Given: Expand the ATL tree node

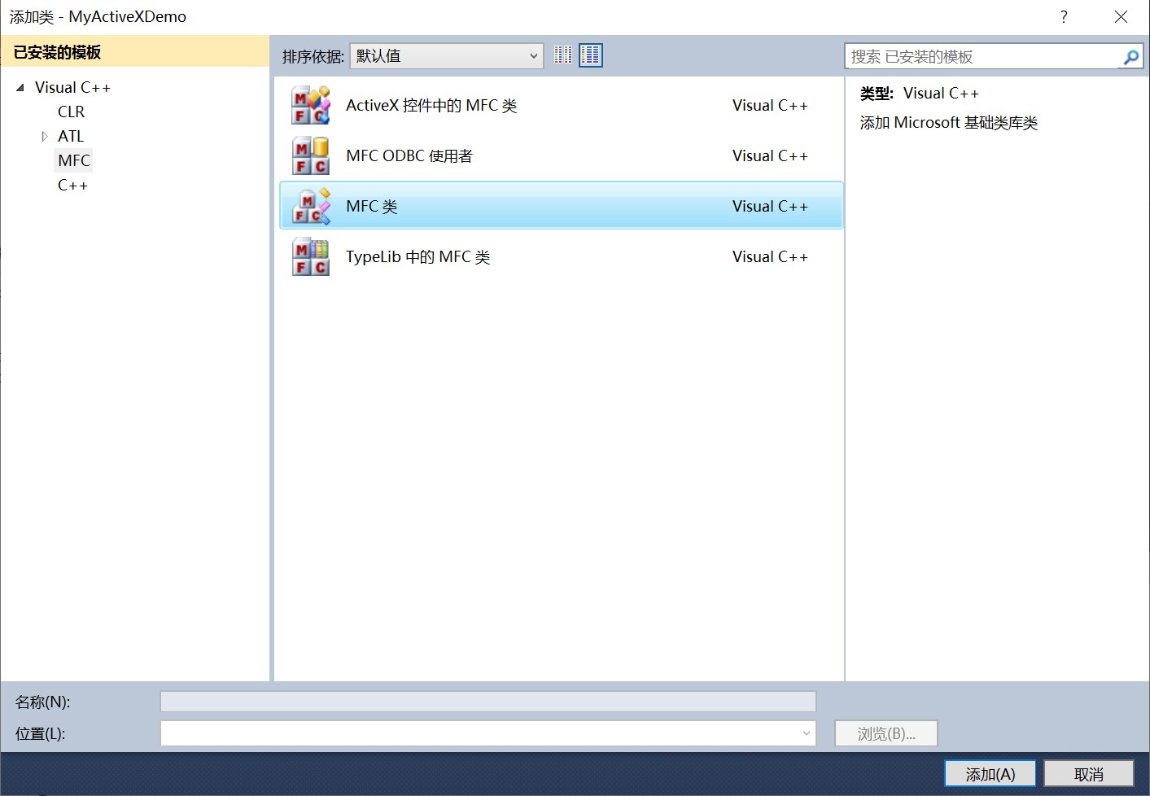Looking at the screenshot, I should tap(45, 136).
